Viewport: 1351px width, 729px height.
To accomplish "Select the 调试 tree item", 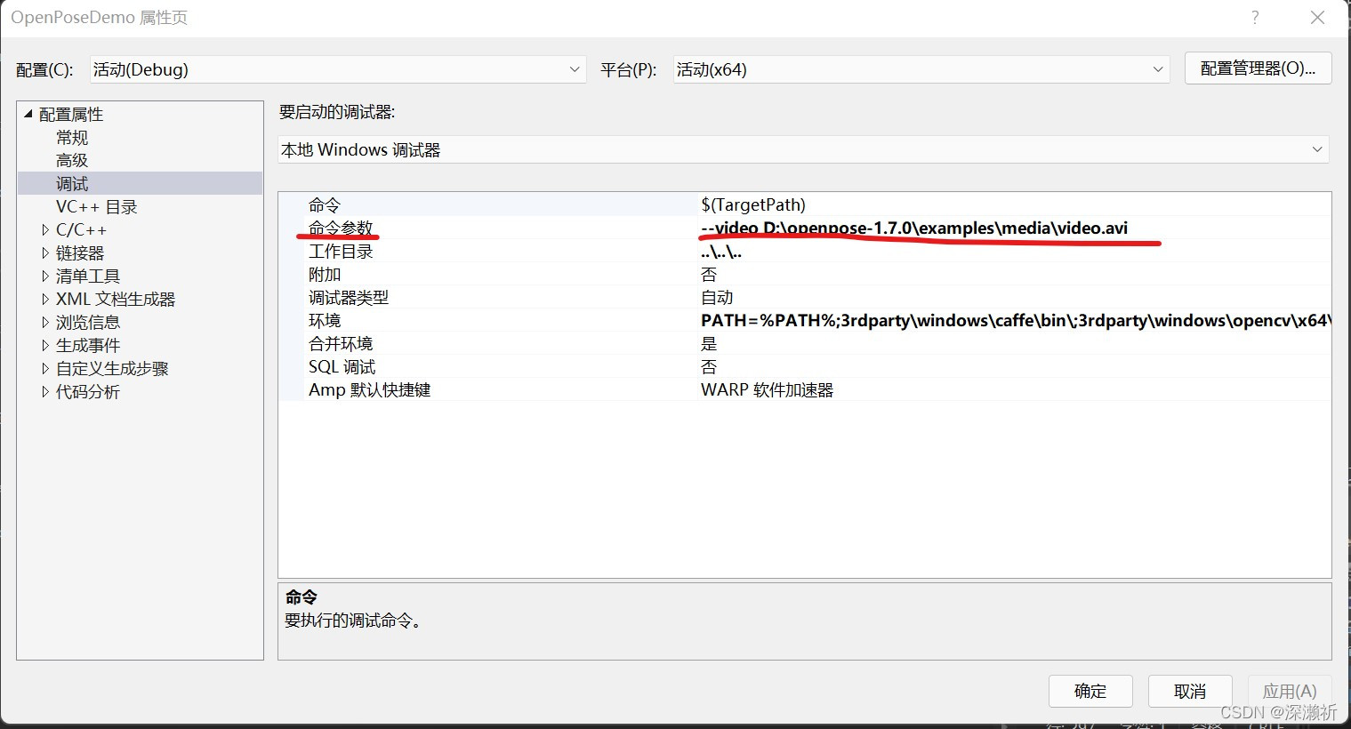I will (x=72, y=183).
